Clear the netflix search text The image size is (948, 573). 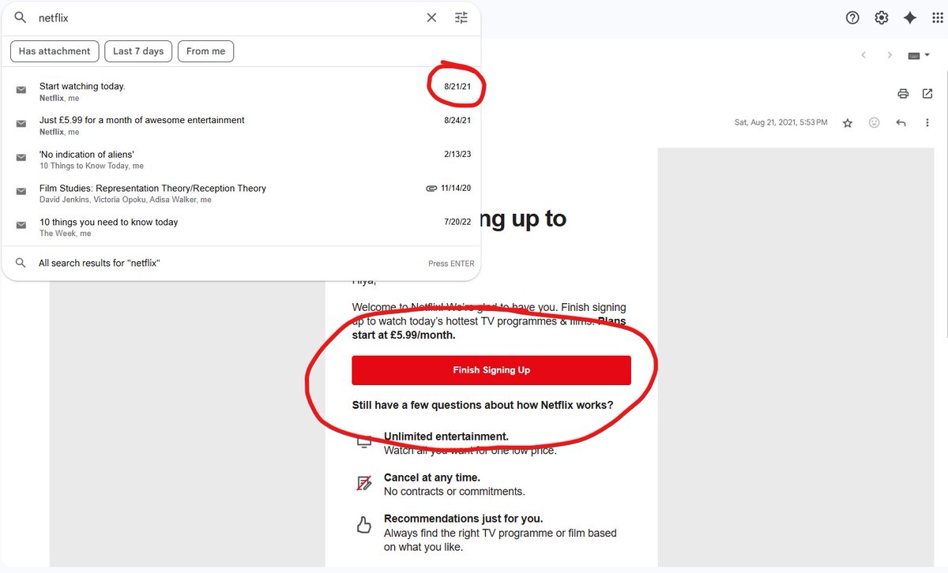[431, 17]
